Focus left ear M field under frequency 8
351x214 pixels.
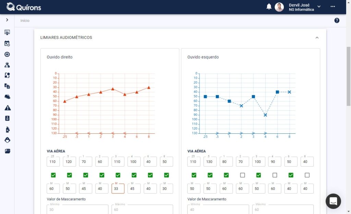(307, 189)
